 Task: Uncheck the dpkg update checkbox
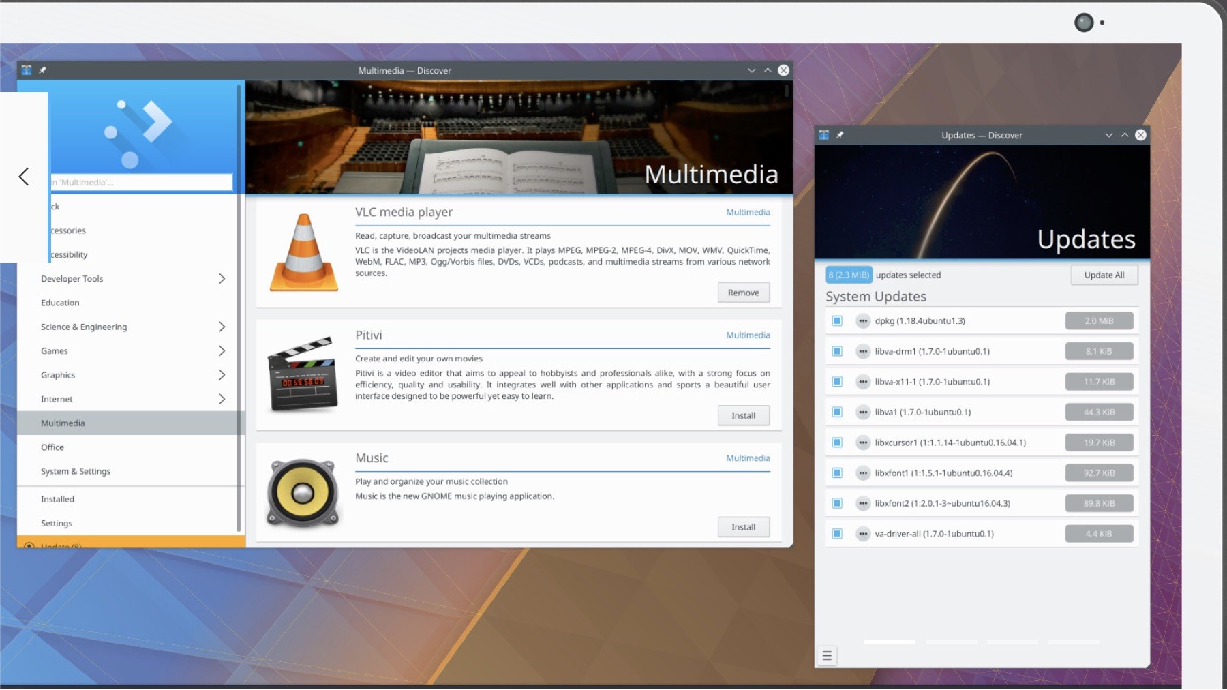point(837,320)
